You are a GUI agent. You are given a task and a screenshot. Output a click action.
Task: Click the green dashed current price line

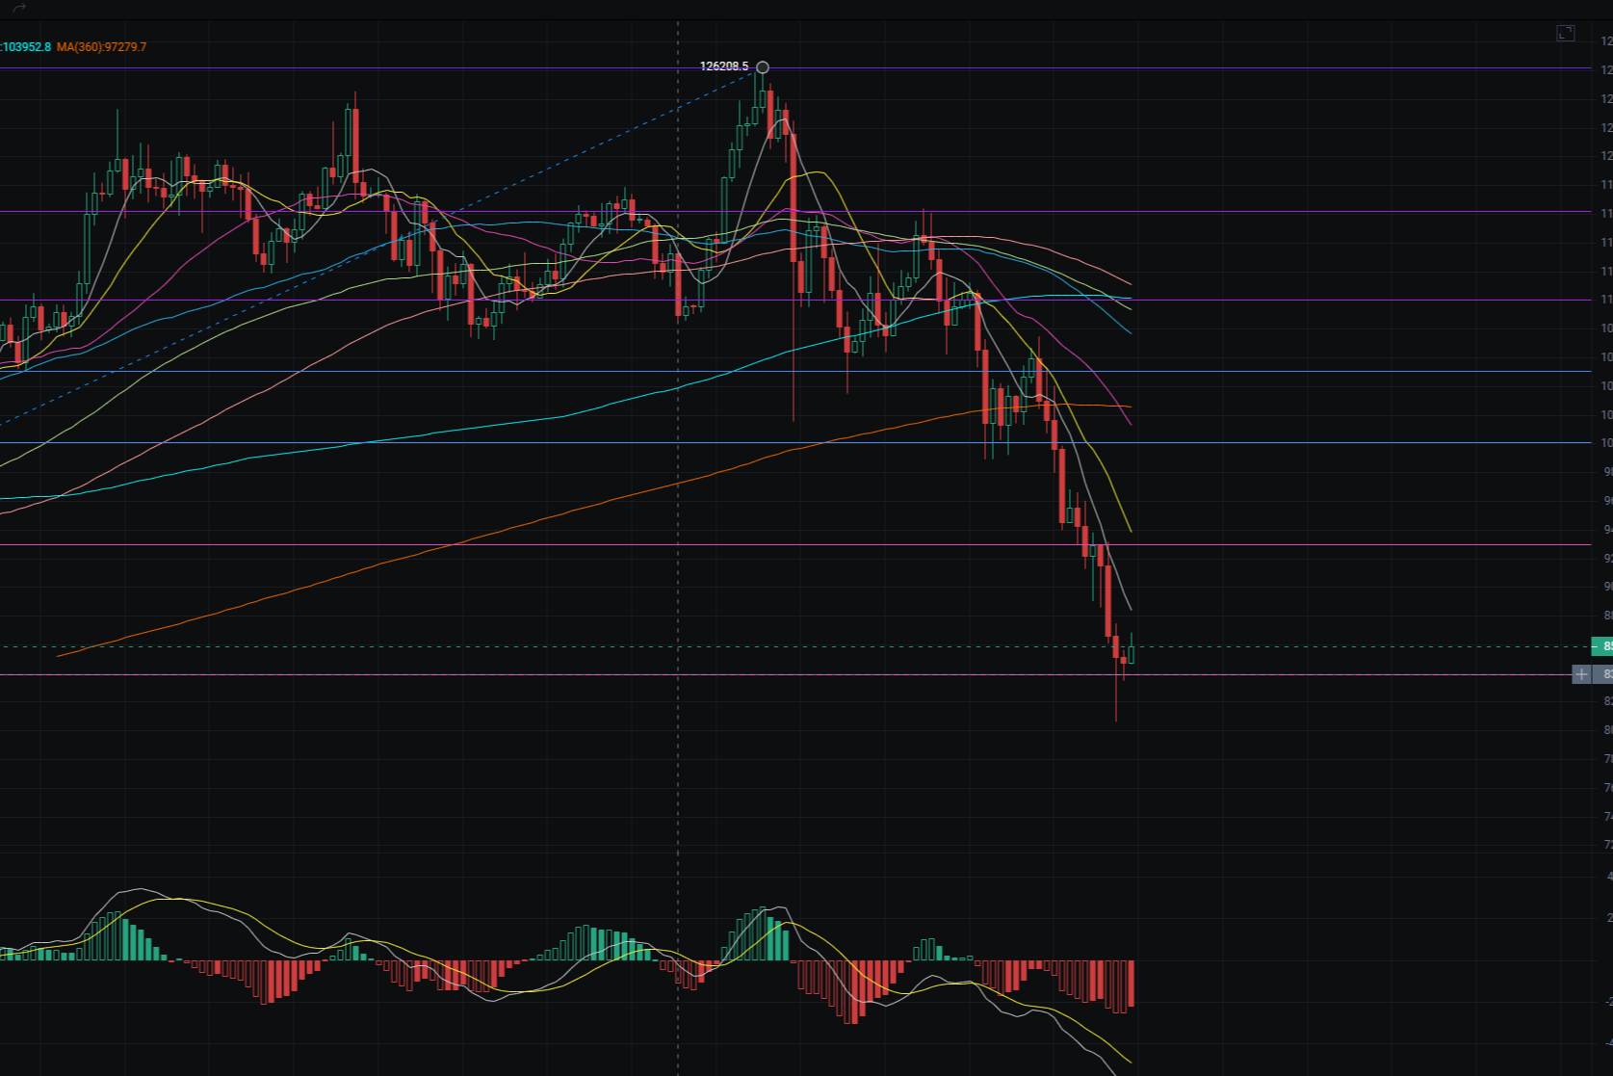(1348, 646)
